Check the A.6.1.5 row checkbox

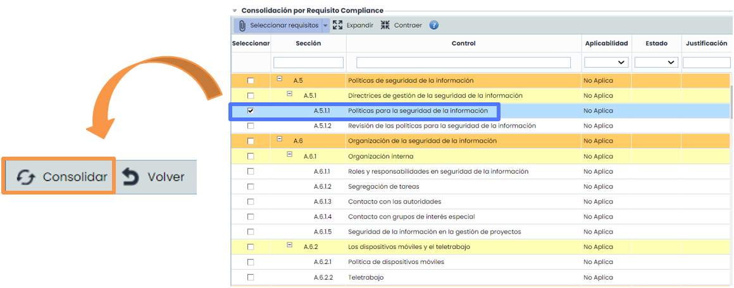pyautogui.click(x=251, y=232)
